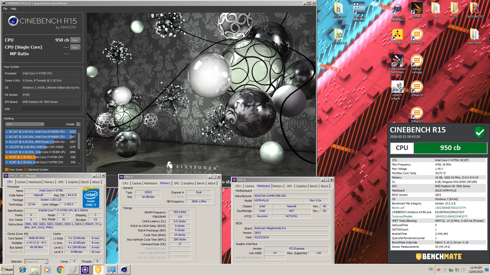490x275 pixels.
Task: Open Graphics tab in middle CPU-Z window
Action: [x=189, y=183]
